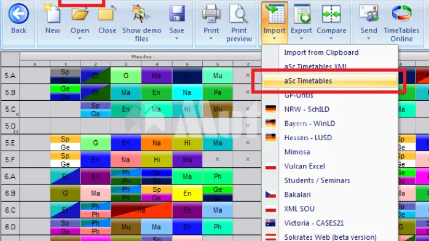Select class row 5.C header
The height and width of the screenshot is (241, 429).
[x=10, y=109]
